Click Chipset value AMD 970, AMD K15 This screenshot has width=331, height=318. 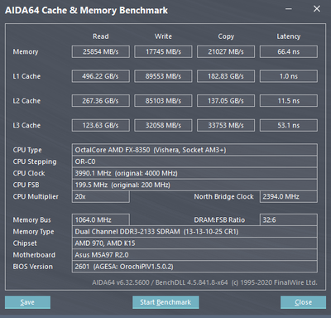click(x=194, y=243)
